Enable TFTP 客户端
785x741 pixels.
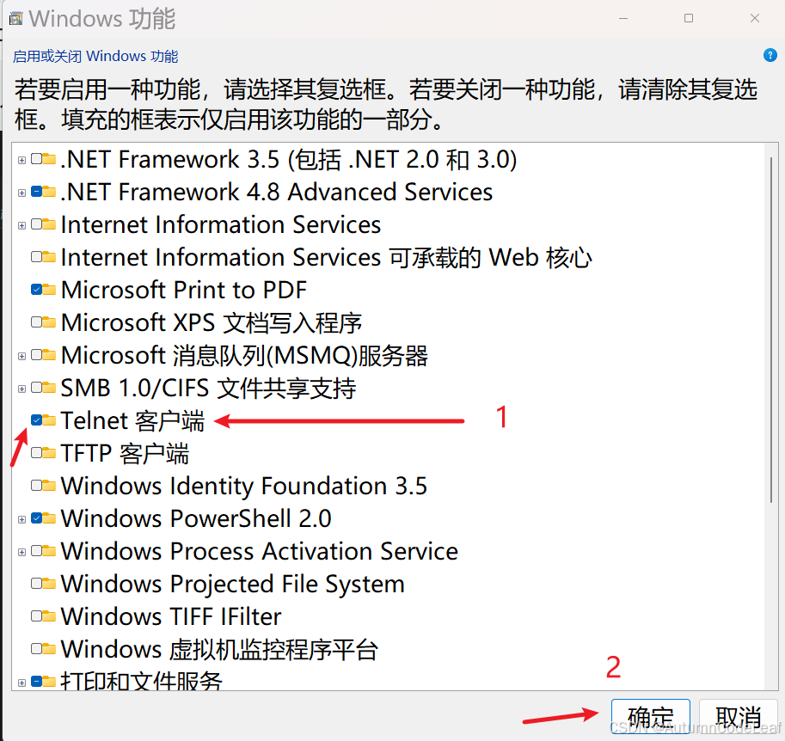pos(35,453)
